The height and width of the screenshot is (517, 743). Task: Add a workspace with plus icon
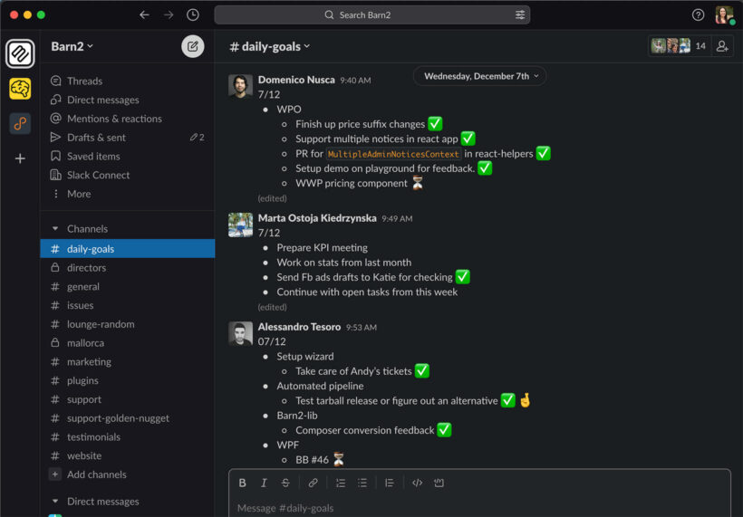pyautogui.click(x=20, y=158)
